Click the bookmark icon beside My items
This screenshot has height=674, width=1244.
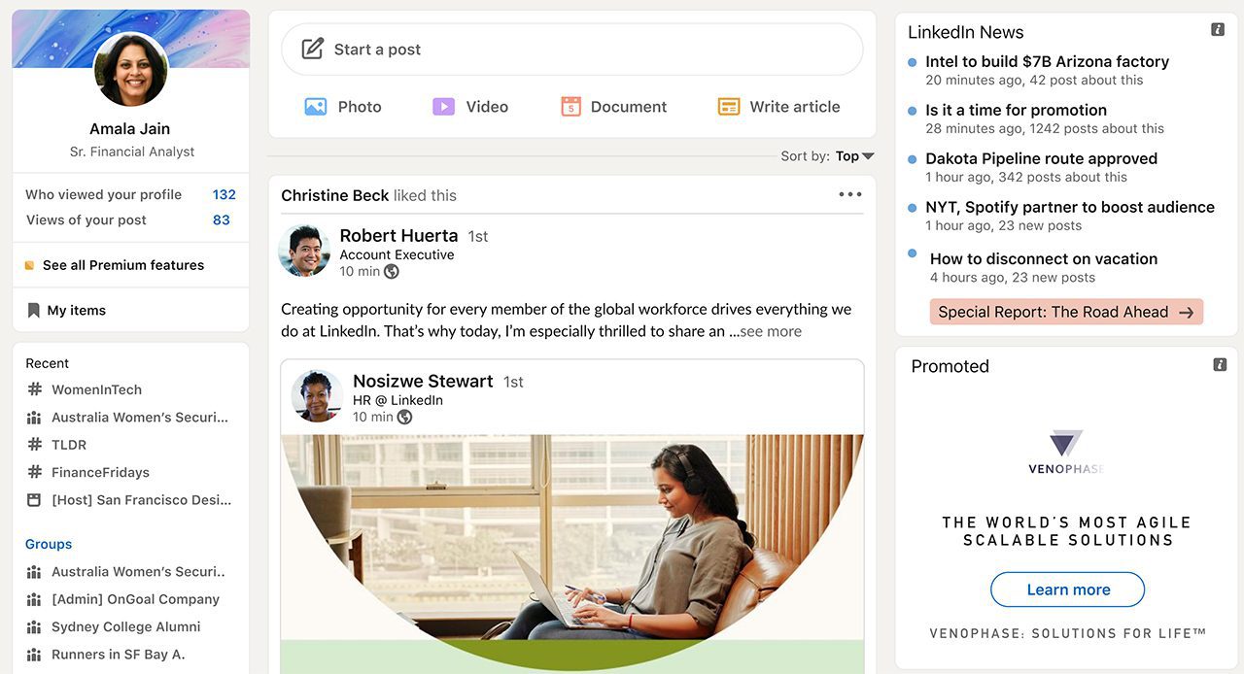(34, 311)
